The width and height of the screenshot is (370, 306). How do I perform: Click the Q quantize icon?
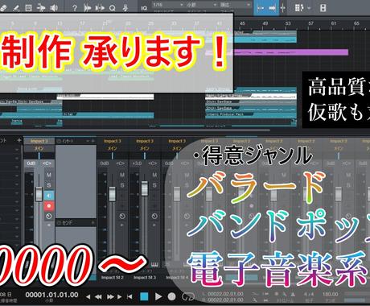click(113, 8)
